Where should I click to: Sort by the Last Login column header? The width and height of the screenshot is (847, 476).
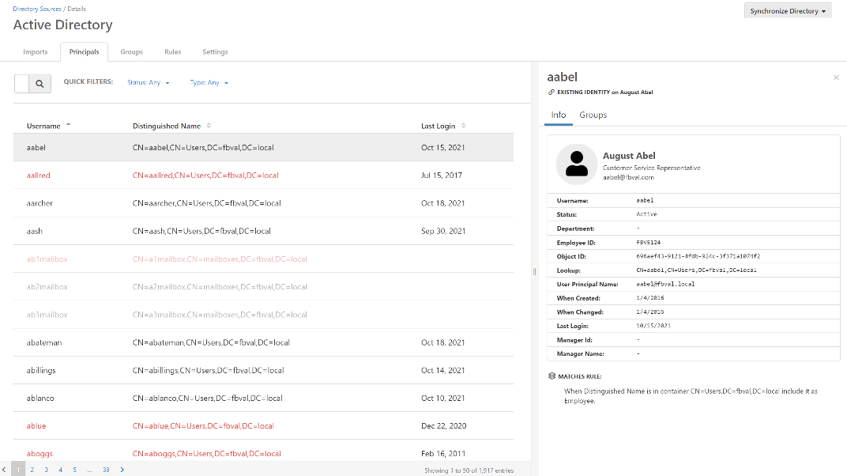(x=438, y=126)
